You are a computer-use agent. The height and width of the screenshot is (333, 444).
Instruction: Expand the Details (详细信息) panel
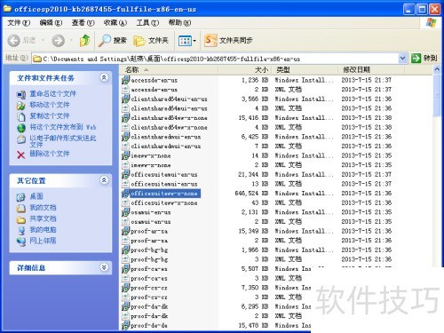click(104, 267)
